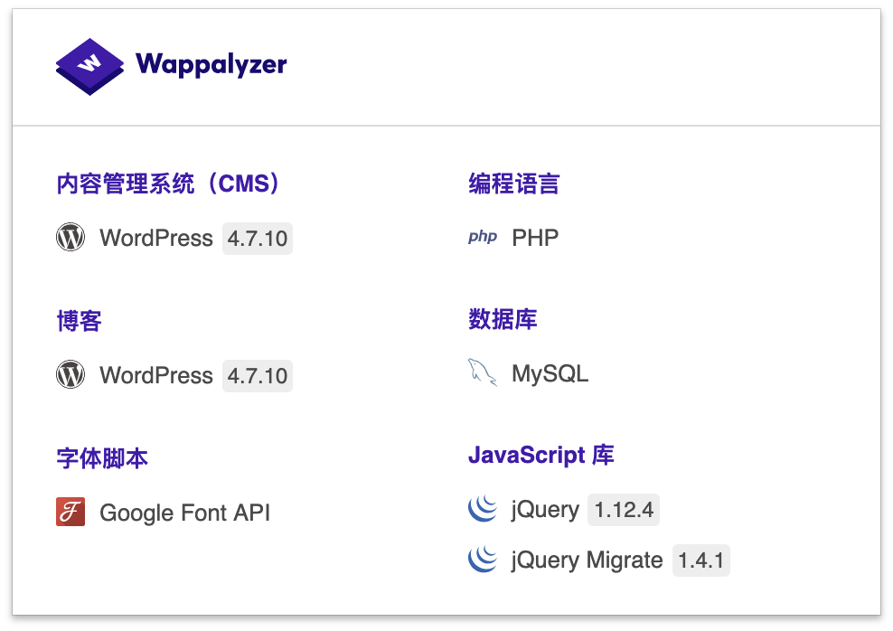Viewport: 893px width, 631px height.
Task: Select the 博客 category heading
Action: tap(80, 321)
